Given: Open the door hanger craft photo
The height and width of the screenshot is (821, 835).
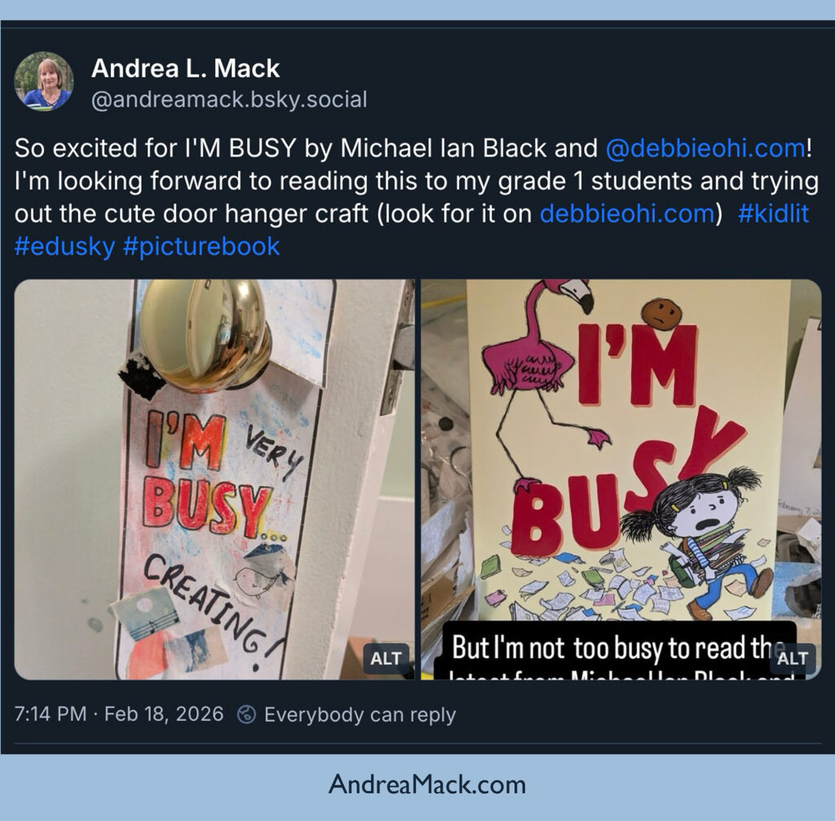Looking at the screenshot, I should click(214, 479).
